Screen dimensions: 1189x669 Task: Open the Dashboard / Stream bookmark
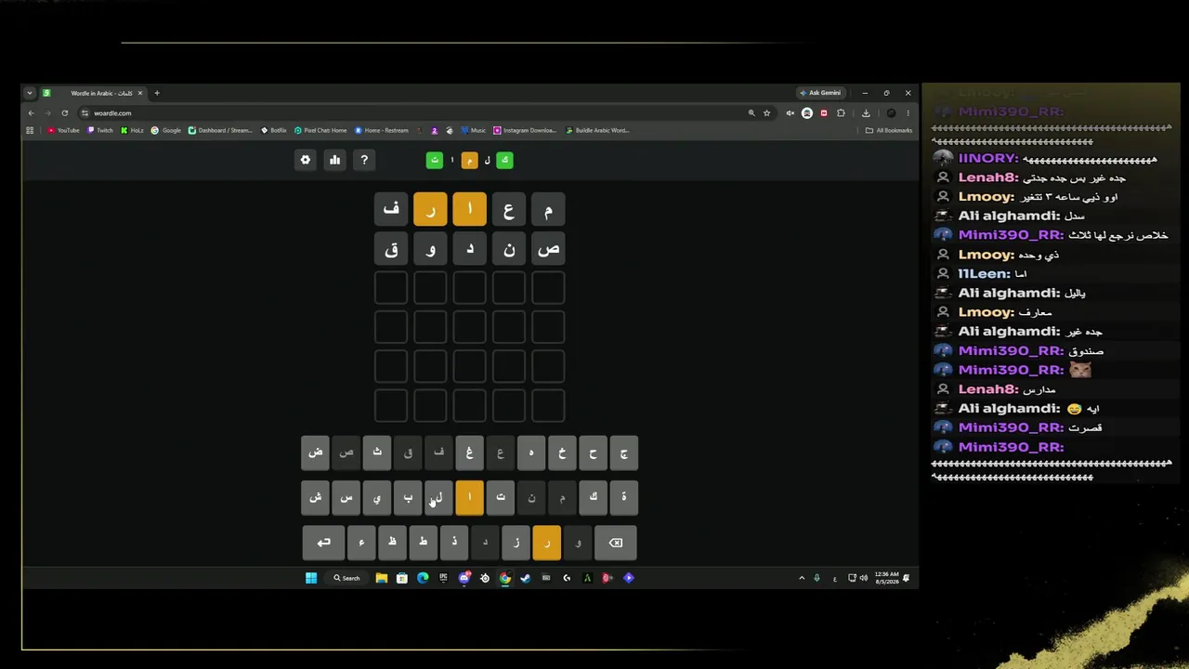[220, 130]
